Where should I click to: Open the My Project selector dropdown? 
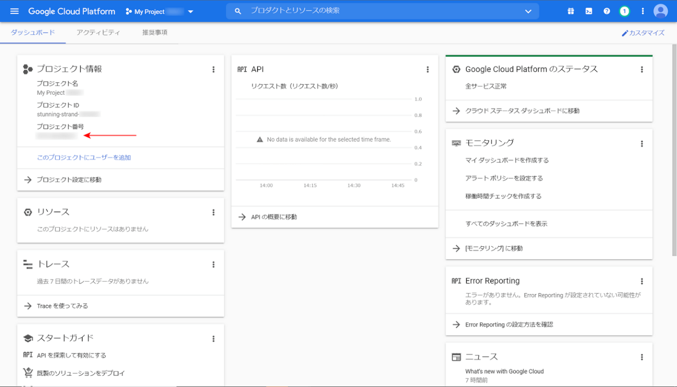tap(159, 12)
